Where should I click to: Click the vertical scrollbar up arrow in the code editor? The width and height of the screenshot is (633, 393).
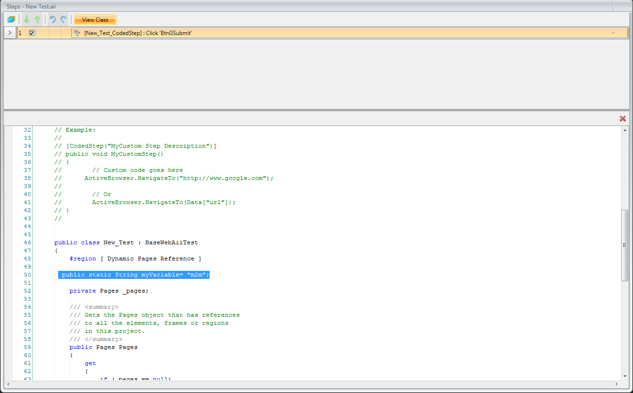pyautogui.click(x=625, y=130)
